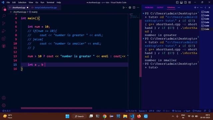
Task: Click the editor horizontal scrollbar
Action: 56,108
